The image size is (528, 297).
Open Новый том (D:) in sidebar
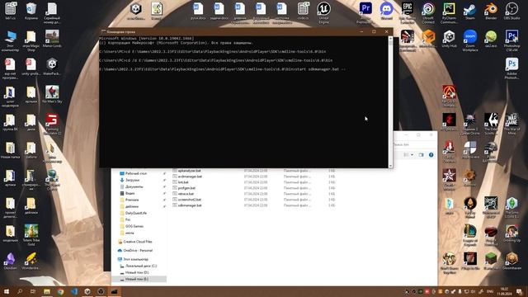137,272
